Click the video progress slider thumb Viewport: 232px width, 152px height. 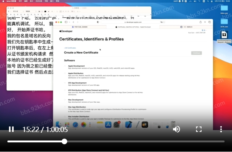64,141
